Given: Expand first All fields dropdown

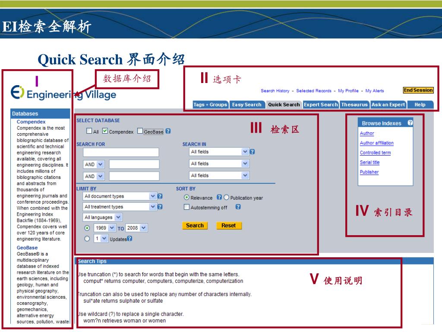Looking at the screenshot, I should click(x=219, y=152).
